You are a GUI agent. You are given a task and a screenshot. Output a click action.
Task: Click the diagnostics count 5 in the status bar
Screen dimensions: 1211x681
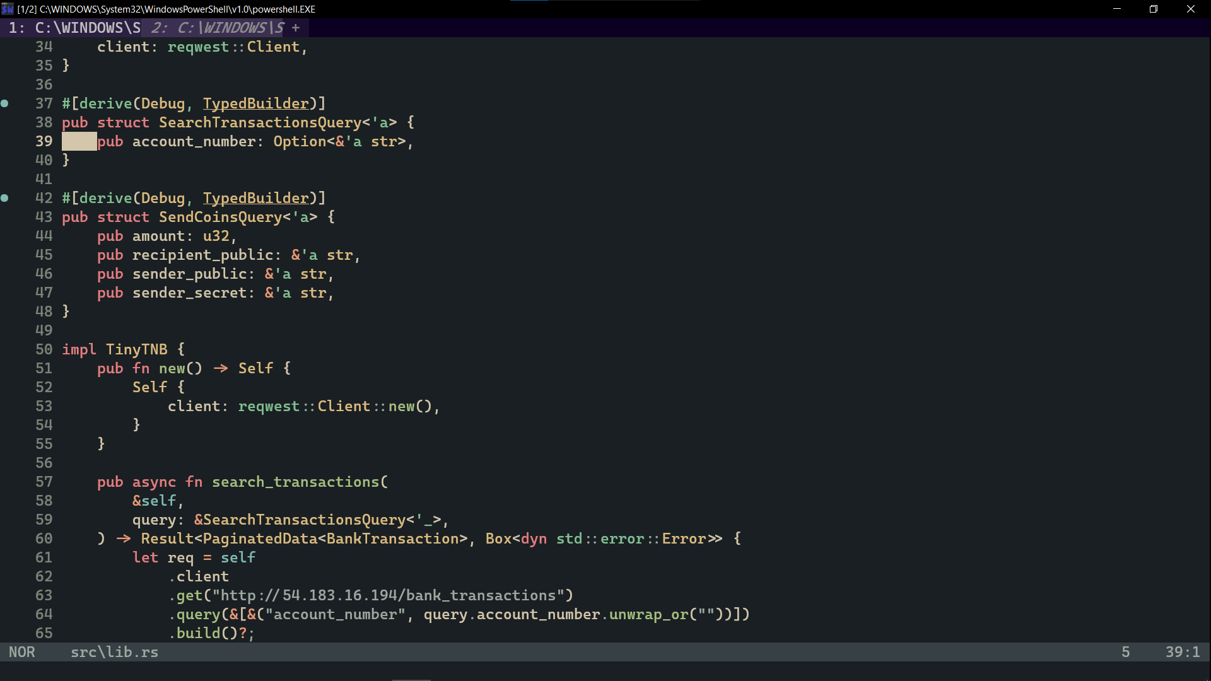1126,652
